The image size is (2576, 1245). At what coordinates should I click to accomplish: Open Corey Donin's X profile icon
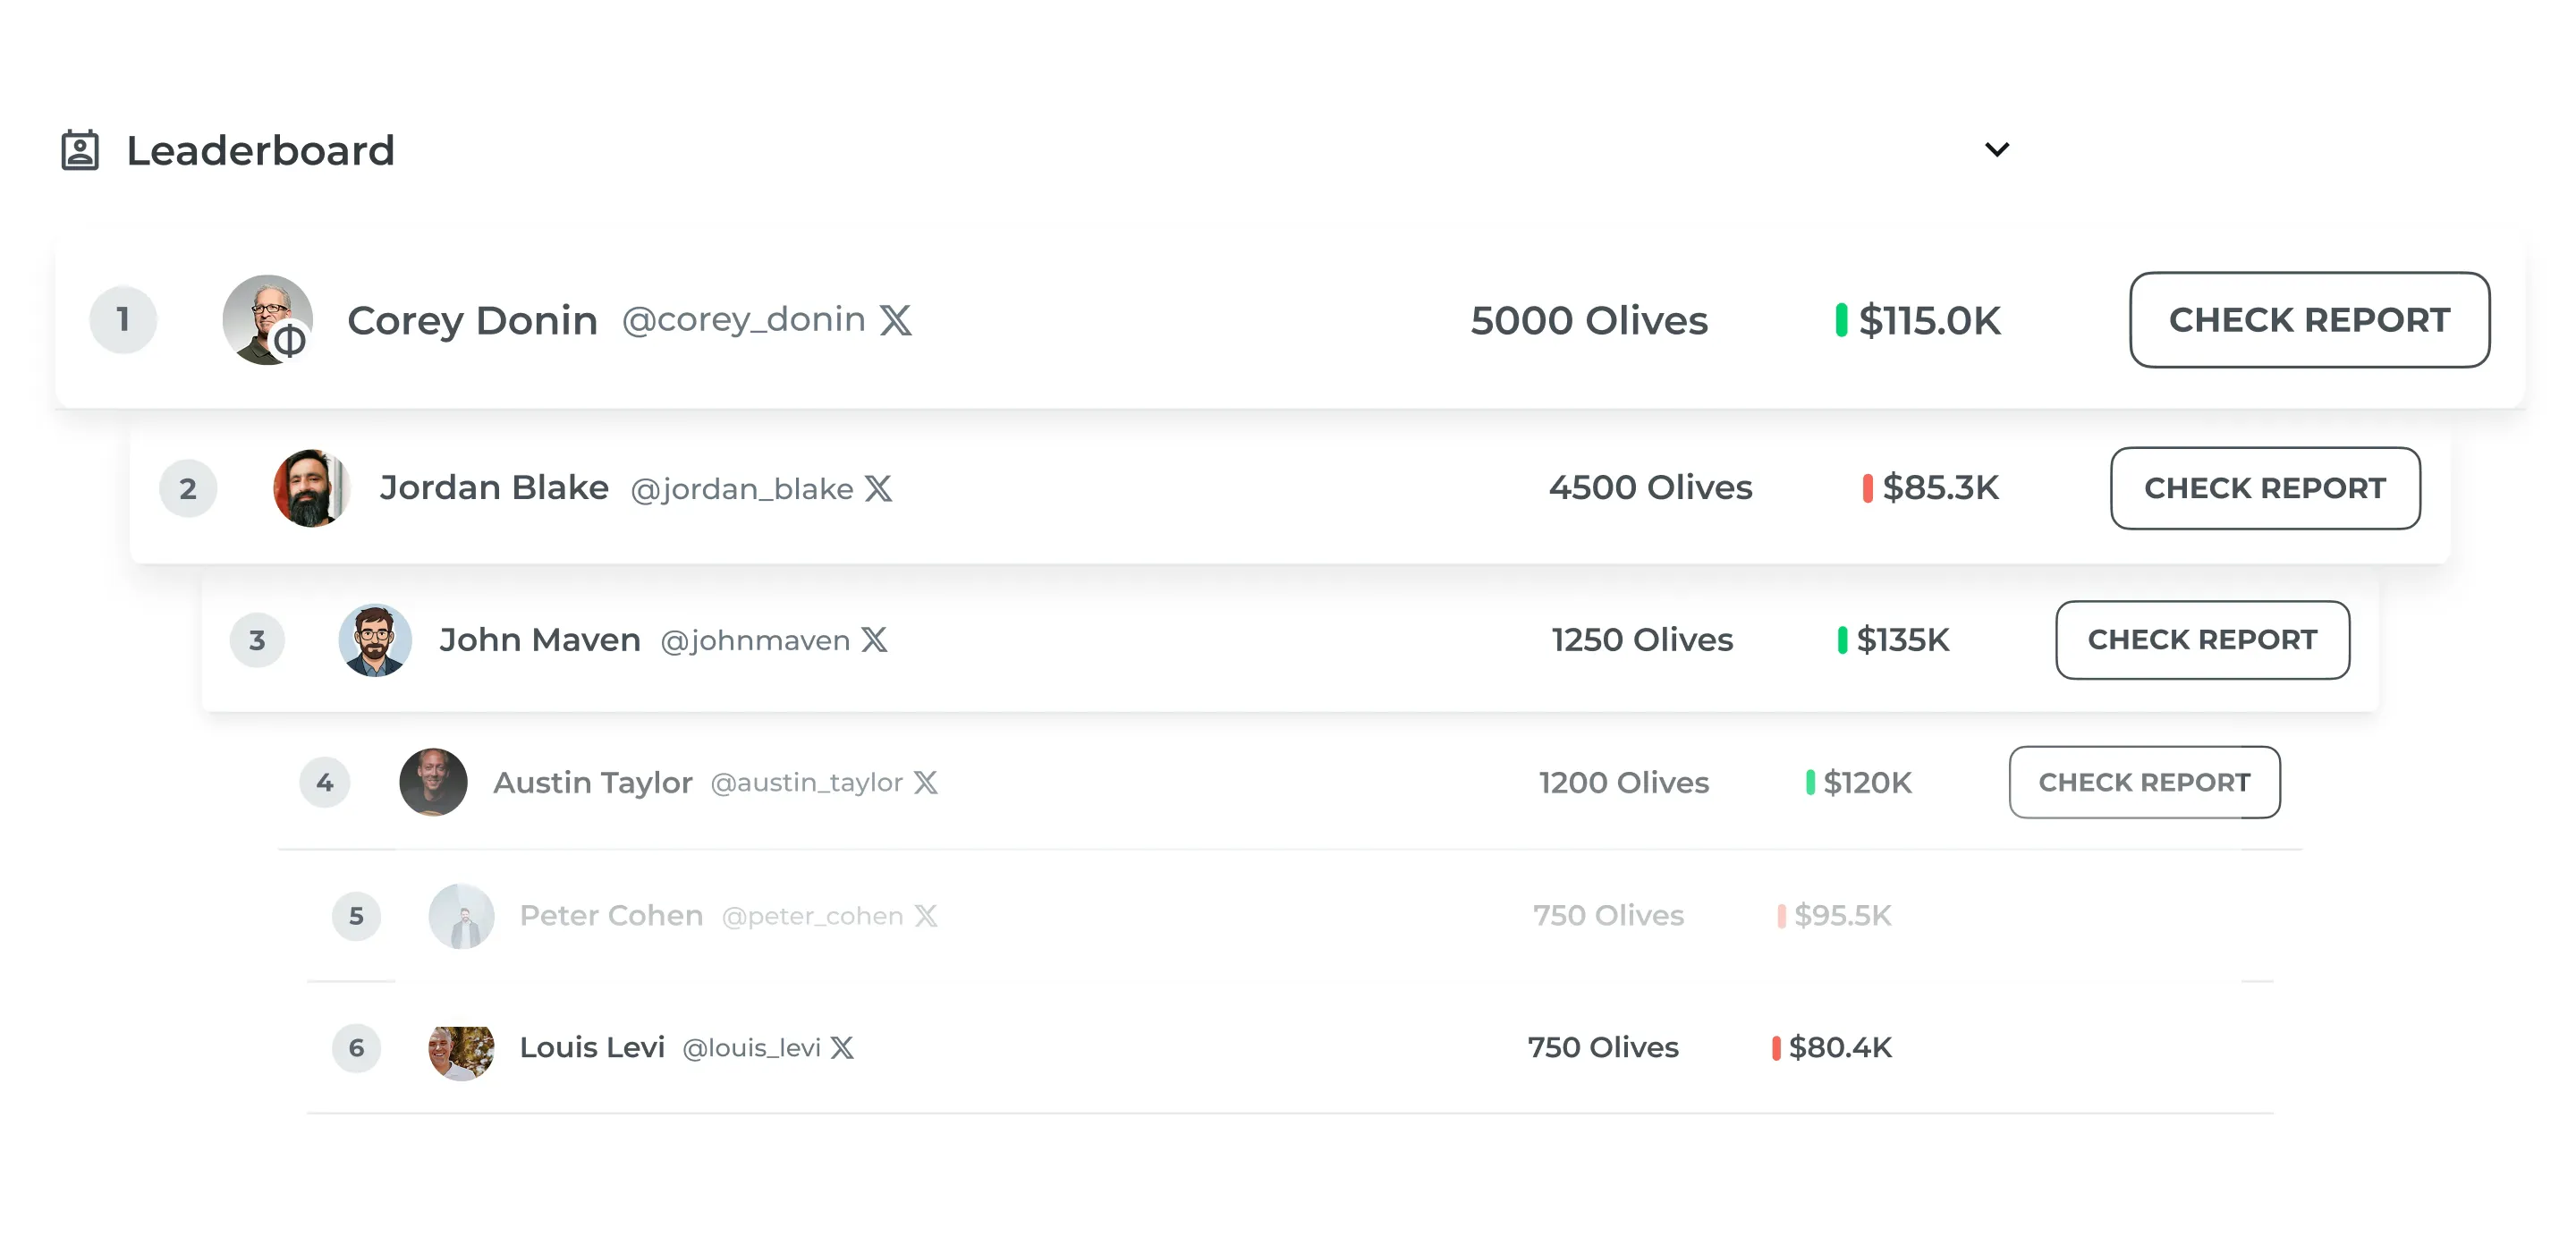[895, 320]
